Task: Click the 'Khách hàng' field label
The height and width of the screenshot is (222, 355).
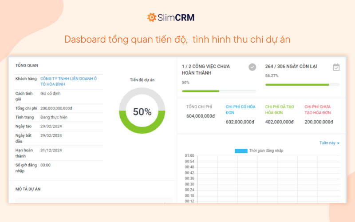Action: tap(26, 79)
